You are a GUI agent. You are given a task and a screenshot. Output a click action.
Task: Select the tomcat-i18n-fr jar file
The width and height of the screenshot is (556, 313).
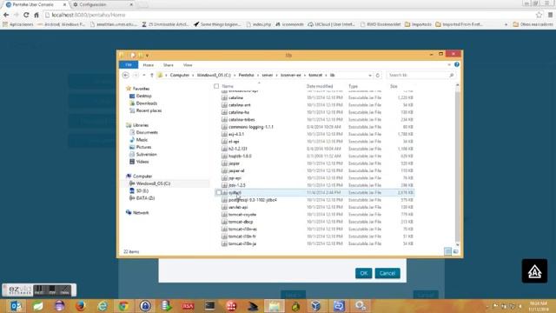coord(242,236)
